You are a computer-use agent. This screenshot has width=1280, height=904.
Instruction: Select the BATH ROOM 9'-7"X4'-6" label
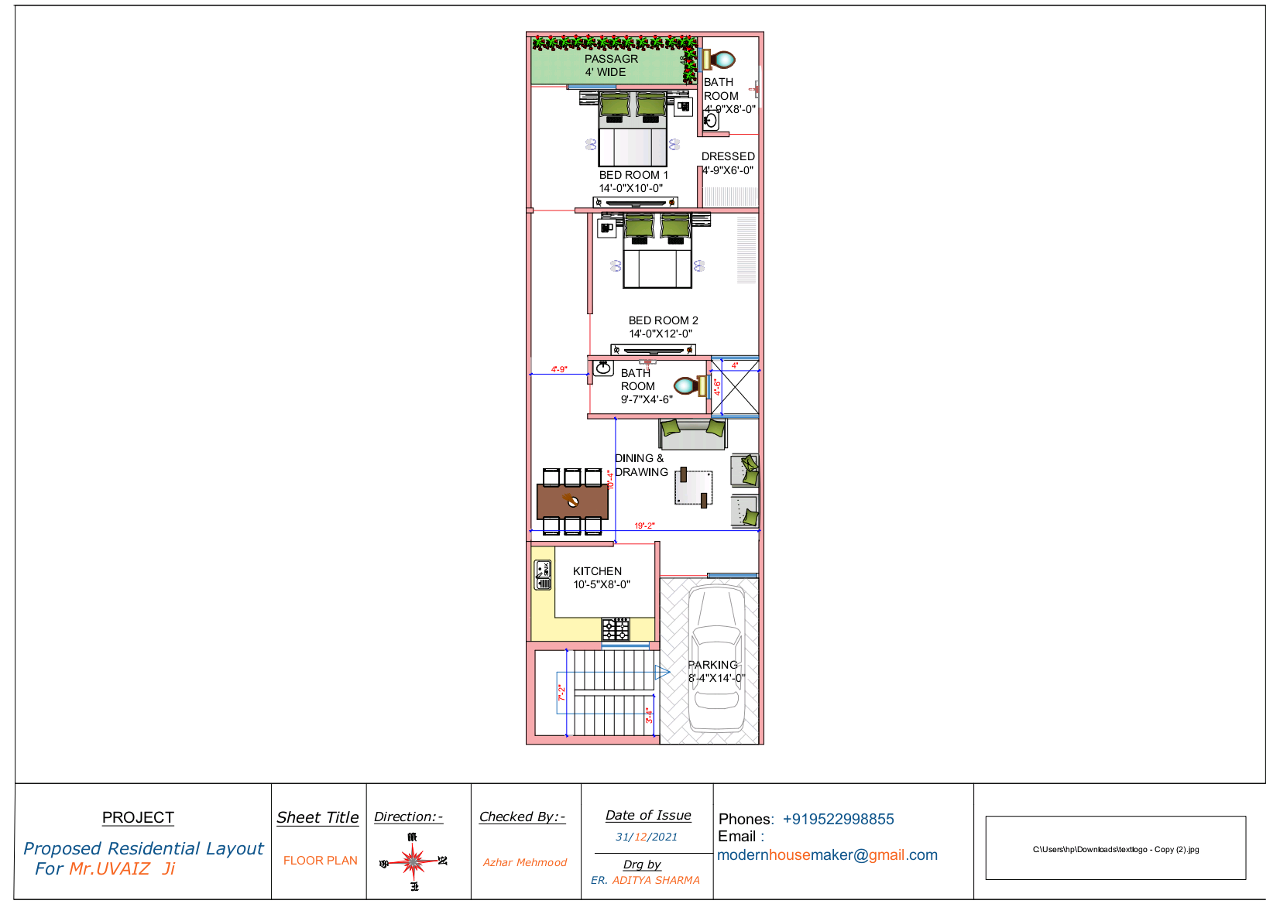coord(647,386)
